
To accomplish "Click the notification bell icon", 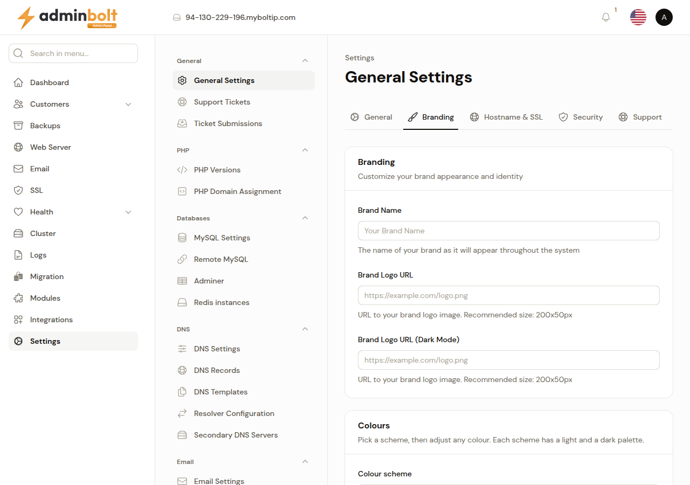I will (x=606, y=17).
